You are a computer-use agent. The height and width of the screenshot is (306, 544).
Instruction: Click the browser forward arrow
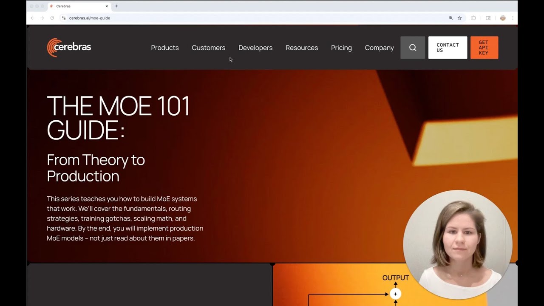point(42,18)
